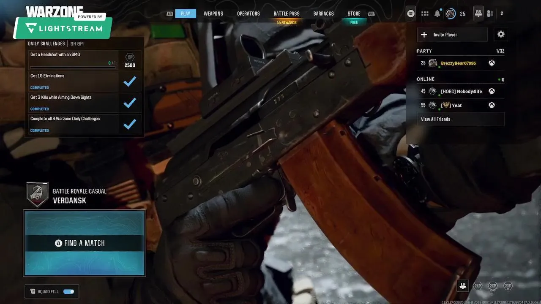Select party member BrezzyBear07986

pyautogui.click(x=461, y=63)
